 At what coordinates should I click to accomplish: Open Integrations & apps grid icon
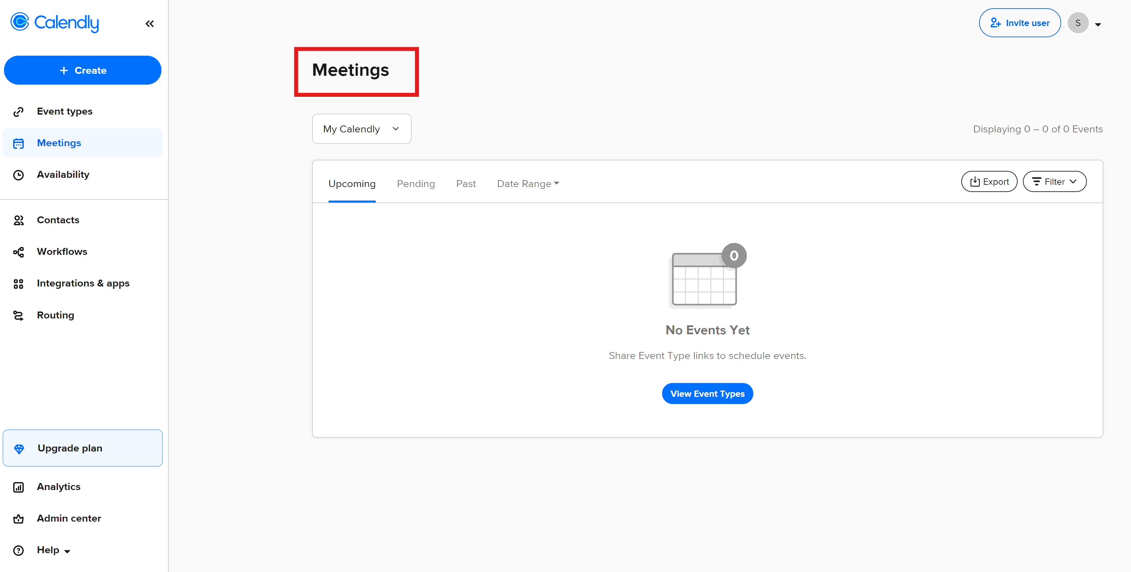(x=18, y=284)
